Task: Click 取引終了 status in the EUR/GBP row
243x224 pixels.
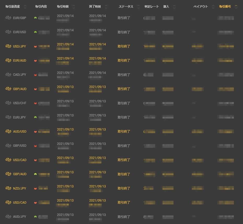Action: [124, 18]
